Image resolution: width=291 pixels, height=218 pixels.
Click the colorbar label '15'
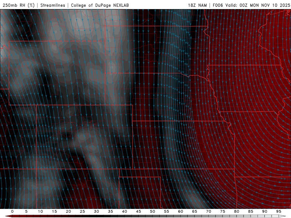54,211
